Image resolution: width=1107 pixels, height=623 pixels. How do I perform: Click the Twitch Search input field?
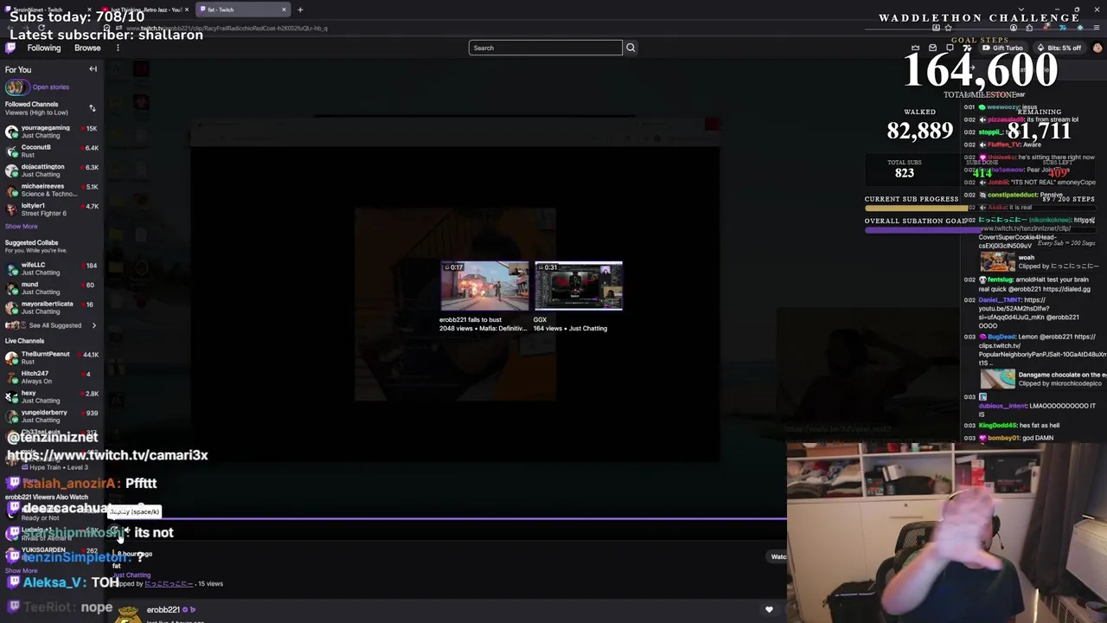tap(545, 48)
